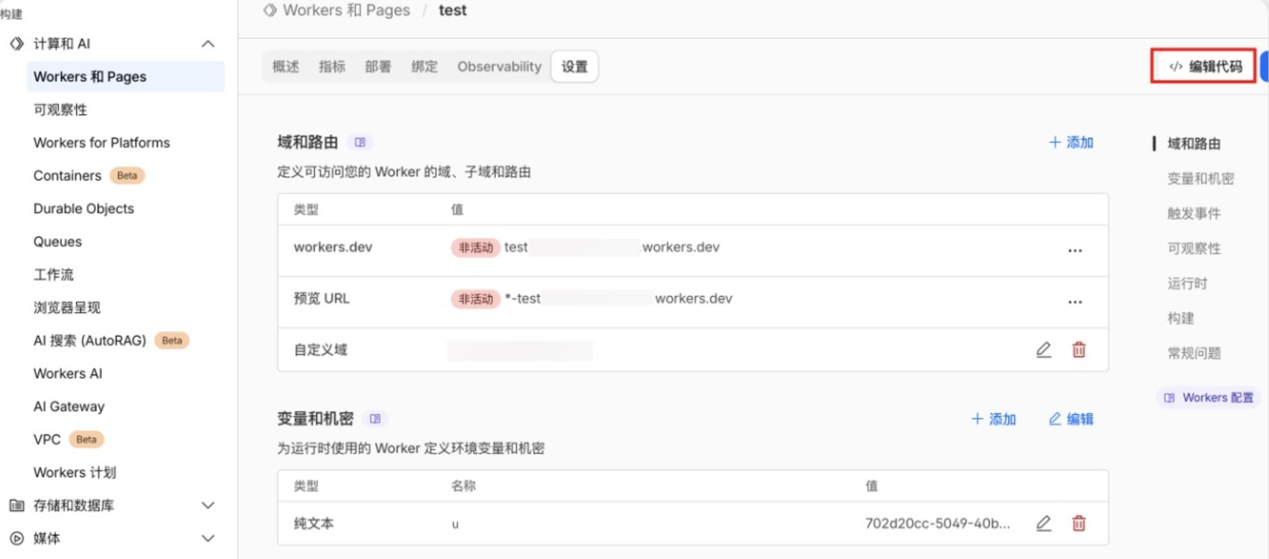
Task: Delete the 纯文本 variable u
Action: coord(1079,523)
